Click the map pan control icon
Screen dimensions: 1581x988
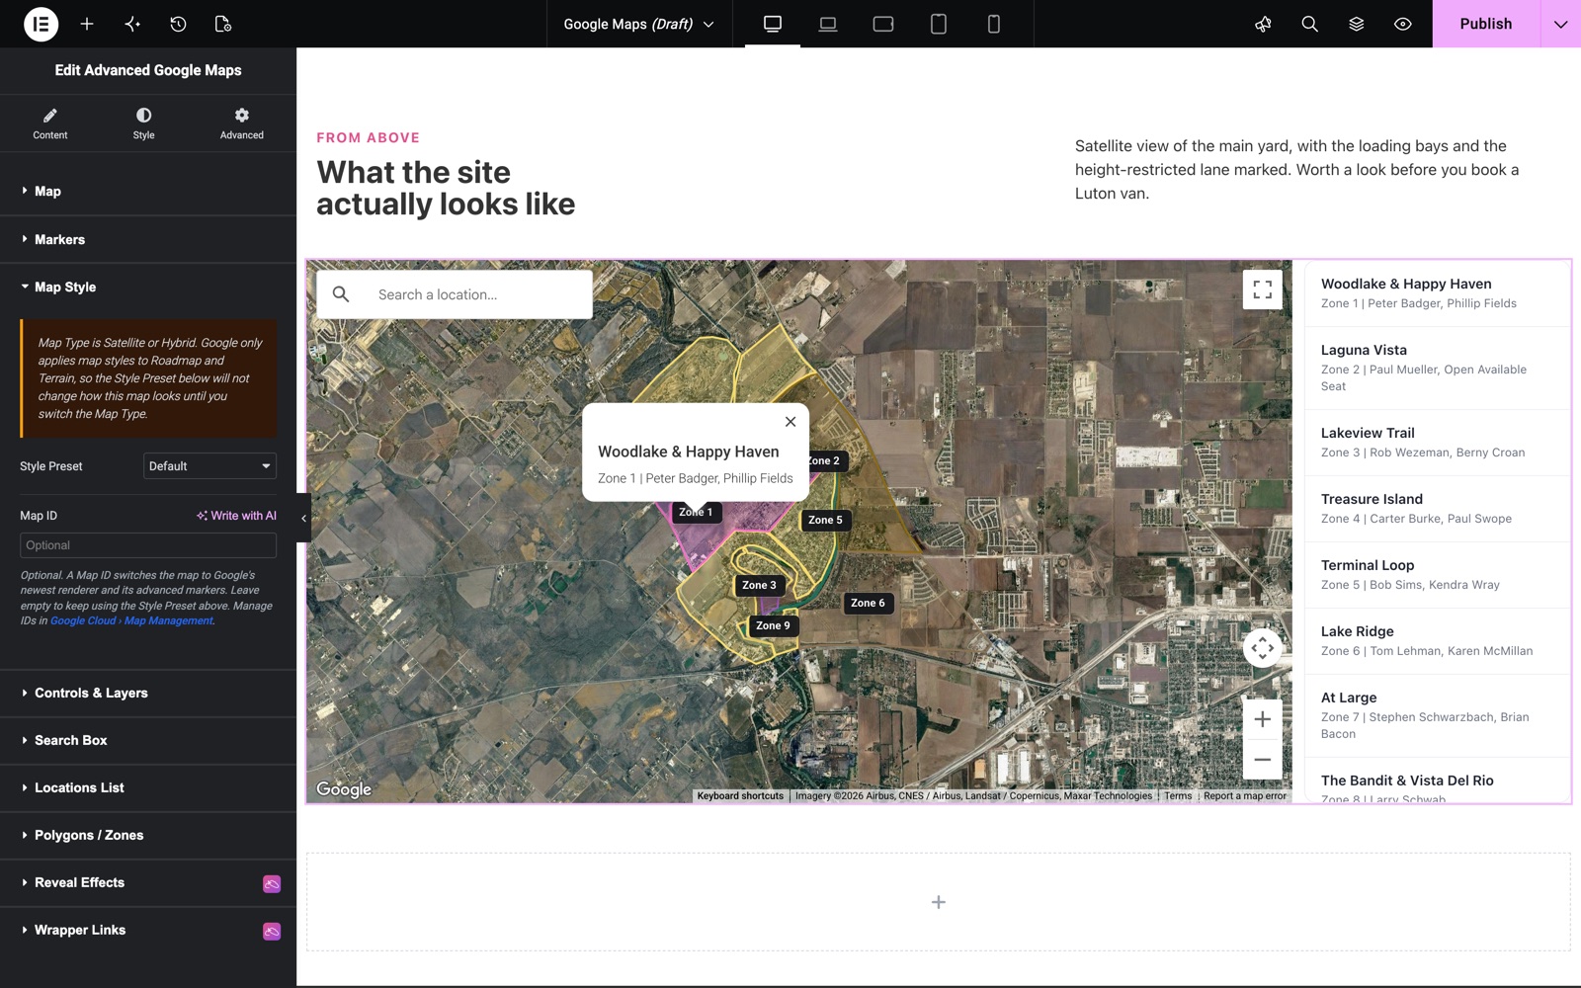click(x=1263, y=648)
